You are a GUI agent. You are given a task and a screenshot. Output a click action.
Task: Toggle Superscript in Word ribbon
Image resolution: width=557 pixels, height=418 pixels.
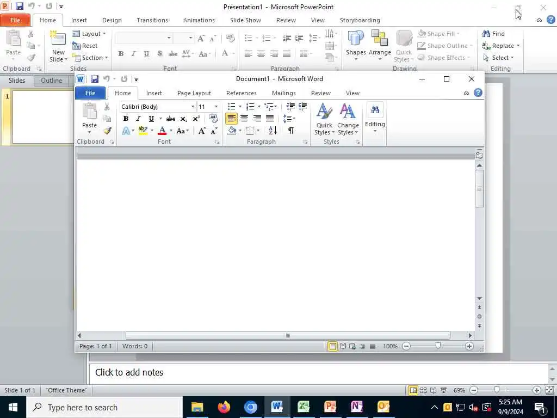pyautogui.click(x=196, y=119)
